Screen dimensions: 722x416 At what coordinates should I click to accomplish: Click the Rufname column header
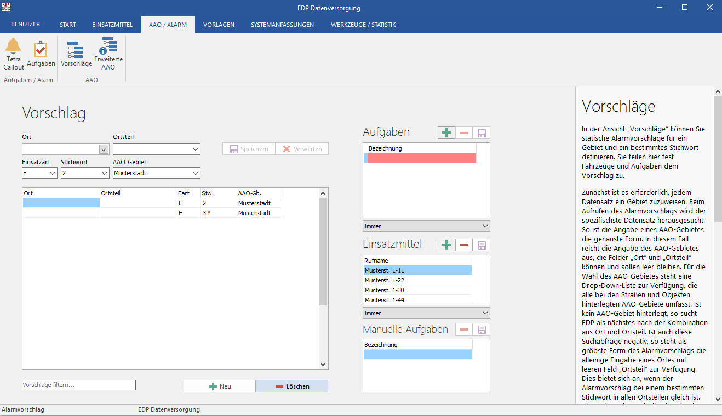click(417, 261)
